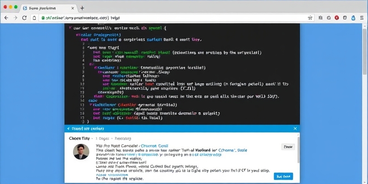Screen dimensions: 368x184
Task: Collapse the first code block fold arrow
Action: pos(70,28)
